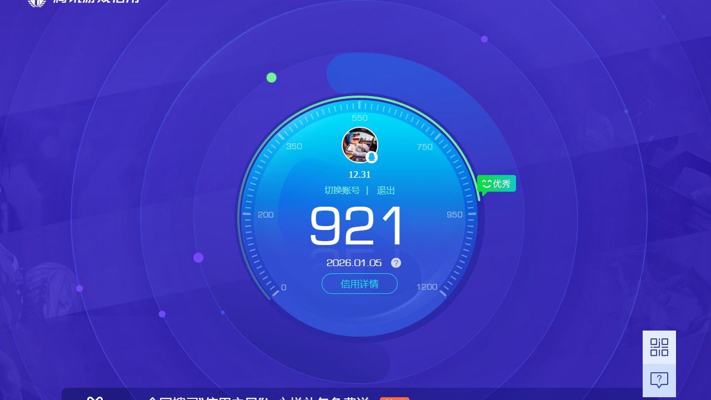Click the username 12.31 under the avatar
Viewport: 711px width, 400px height.
tap(359, 174)
